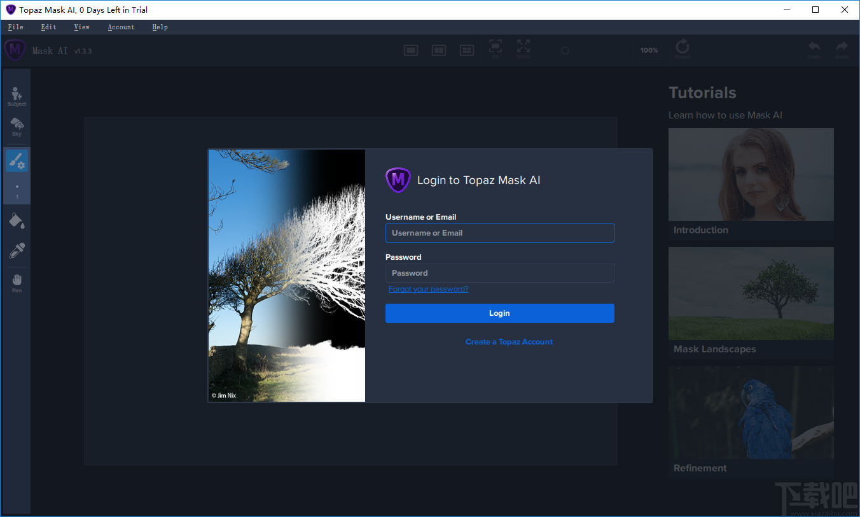The height and width of the screenshot is (517, 860).
Task: Click the 100% zoom percentage box
Action: [x=649, y=50]
